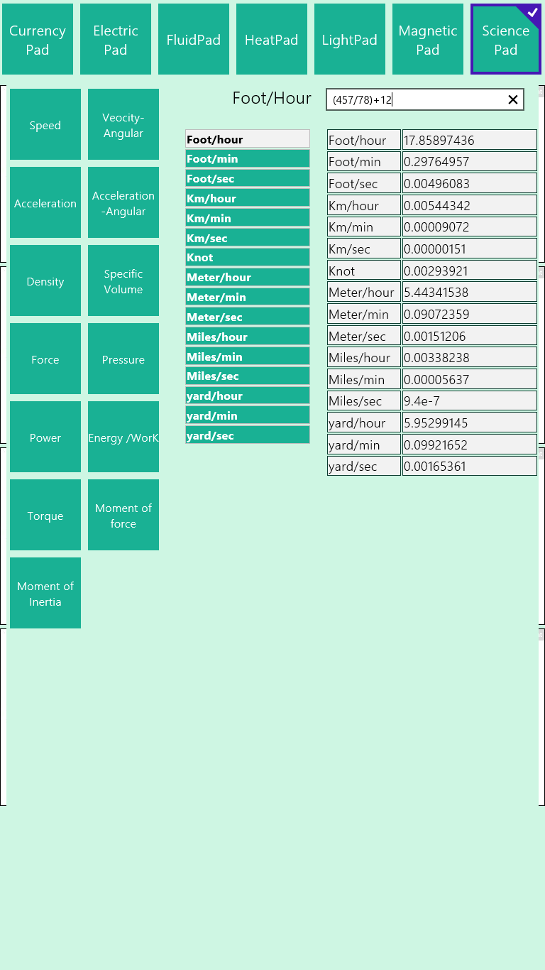The width and height of the screenshot is (545, 970).
Task: Click the Meter/hour result value 5.44341538
Action: pos(469,293)
